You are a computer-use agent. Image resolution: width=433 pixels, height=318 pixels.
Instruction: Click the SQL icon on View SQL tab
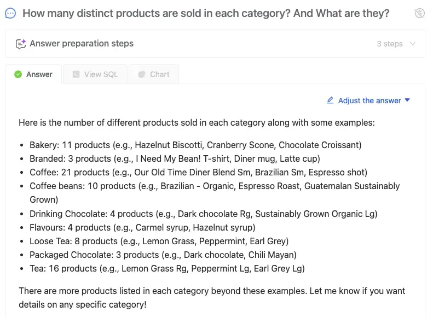point(76,74)
